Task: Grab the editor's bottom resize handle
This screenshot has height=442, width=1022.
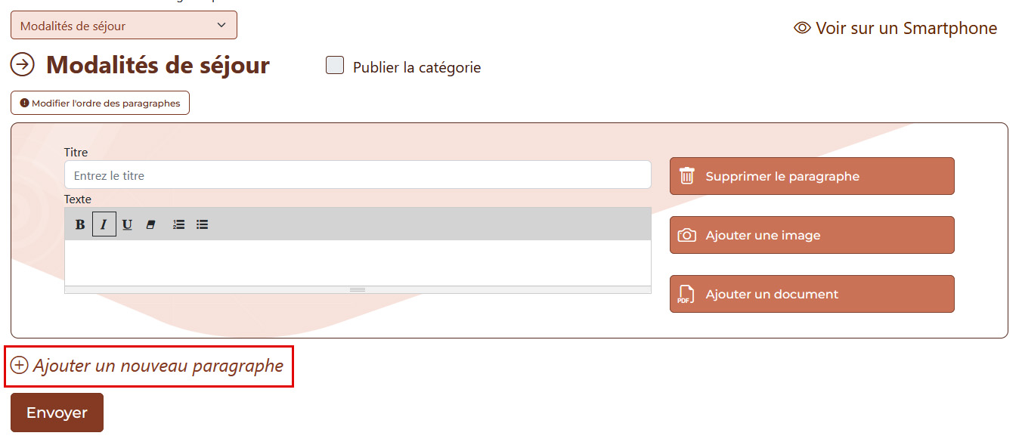Action: (x=358, y=289)
